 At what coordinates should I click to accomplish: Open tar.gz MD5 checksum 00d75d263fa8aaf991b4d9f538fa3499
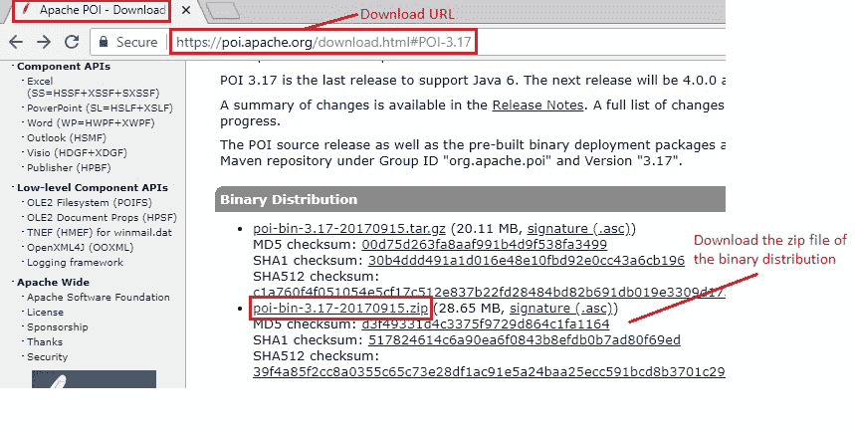coord(484,245)
